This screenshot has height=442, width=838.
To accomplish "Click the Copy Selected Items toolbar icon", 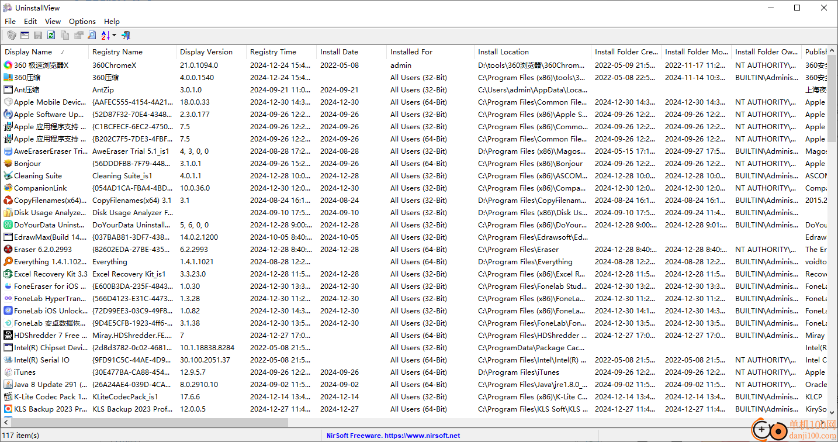I will 65,36.
